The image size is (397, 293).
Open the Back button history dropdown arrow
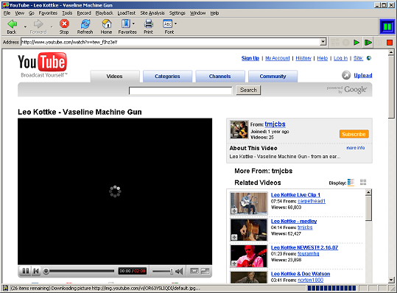point(25,27)
